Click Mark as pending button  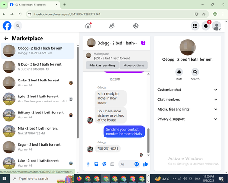[x=102, y=65]
